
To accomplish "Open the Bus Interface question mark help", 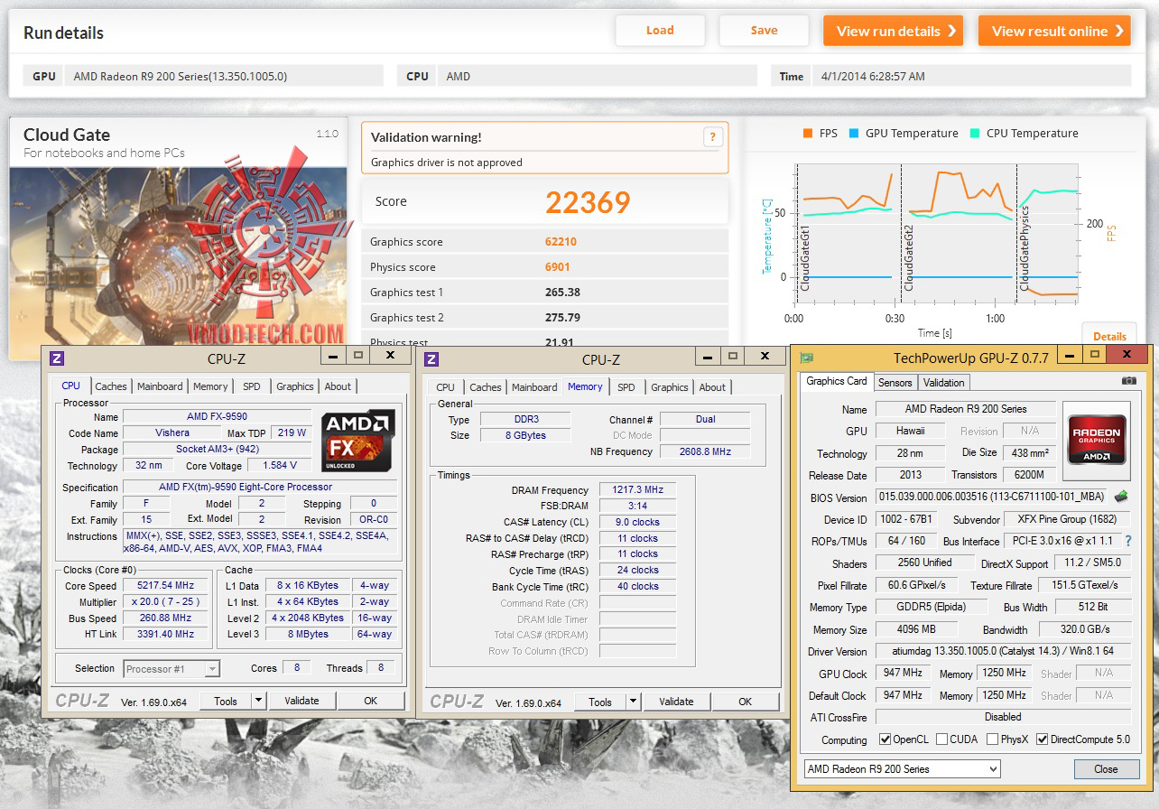I will pyautogui.click(x=1128, y=541).
